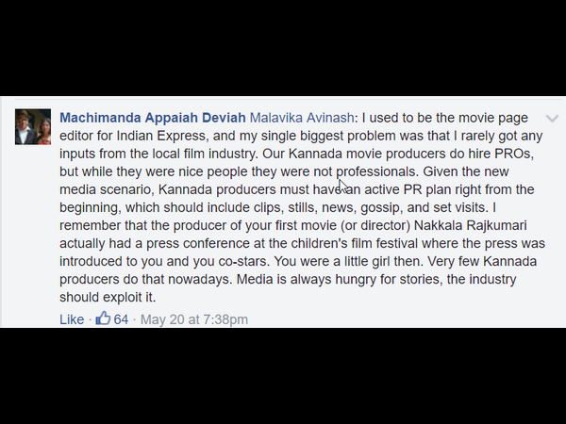Open the comment options chevron
Screen dimensions: 566x424
552,119
